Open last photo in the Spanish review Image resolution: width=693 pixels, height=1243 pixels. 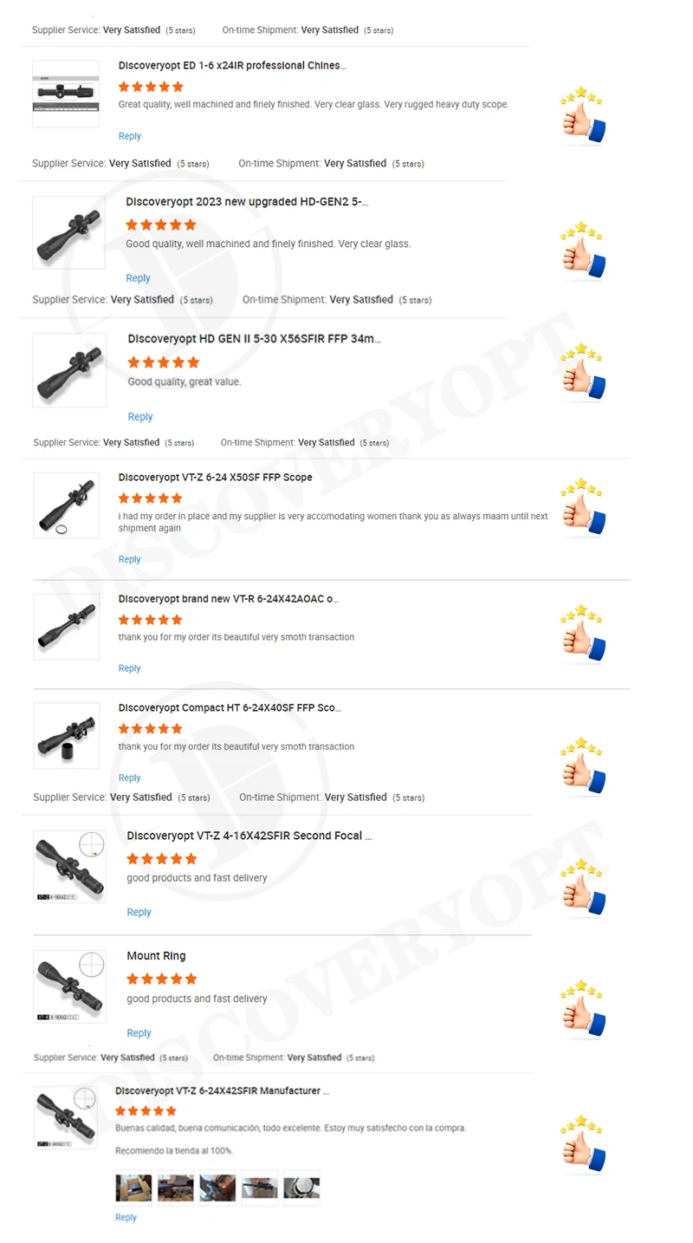pos(301,1188)
